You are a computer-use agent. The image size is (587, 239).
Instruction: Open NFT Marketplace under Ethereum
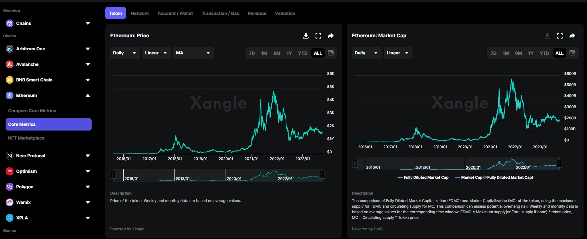[26, 138]
